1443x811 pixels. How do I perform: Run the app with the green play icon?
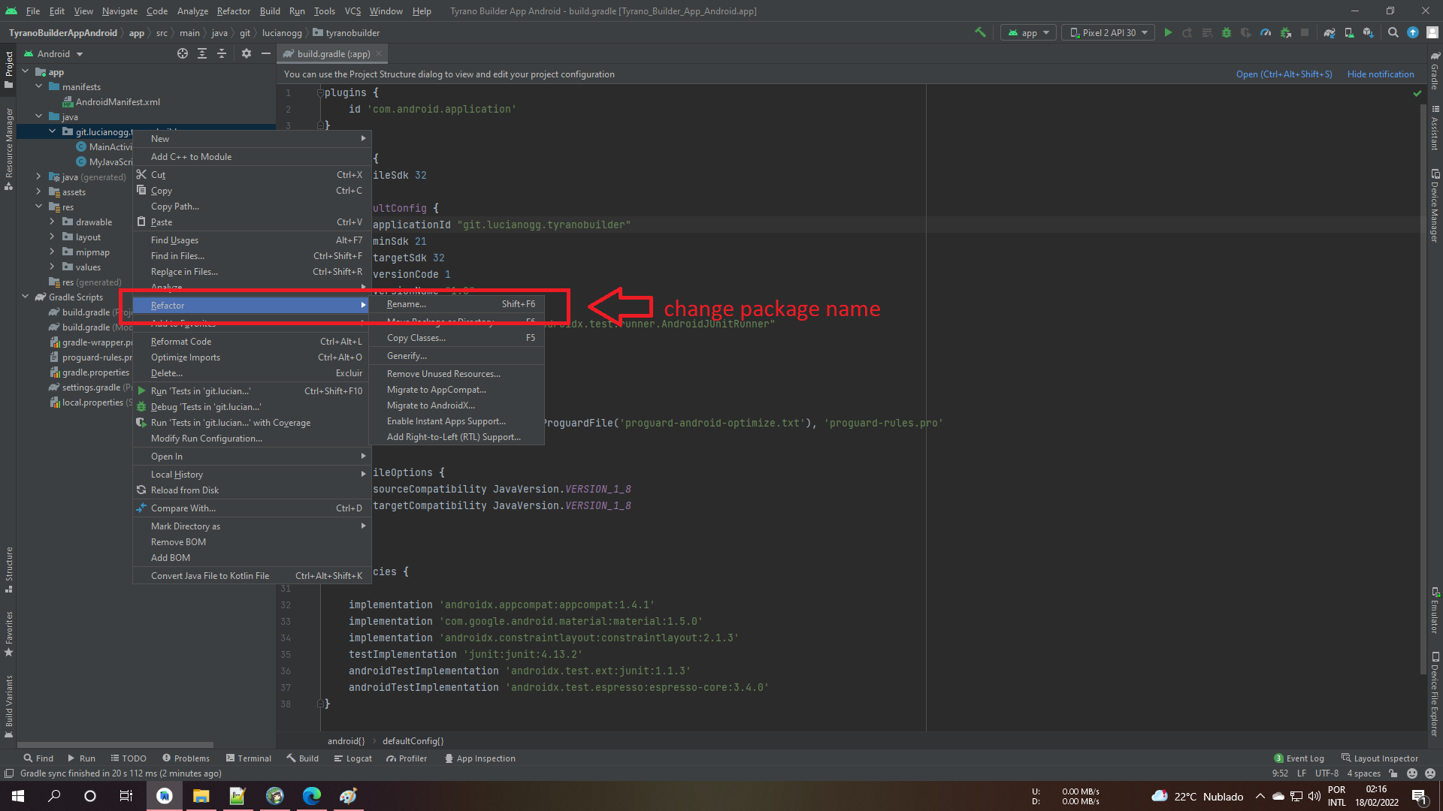click(1168, 32)
